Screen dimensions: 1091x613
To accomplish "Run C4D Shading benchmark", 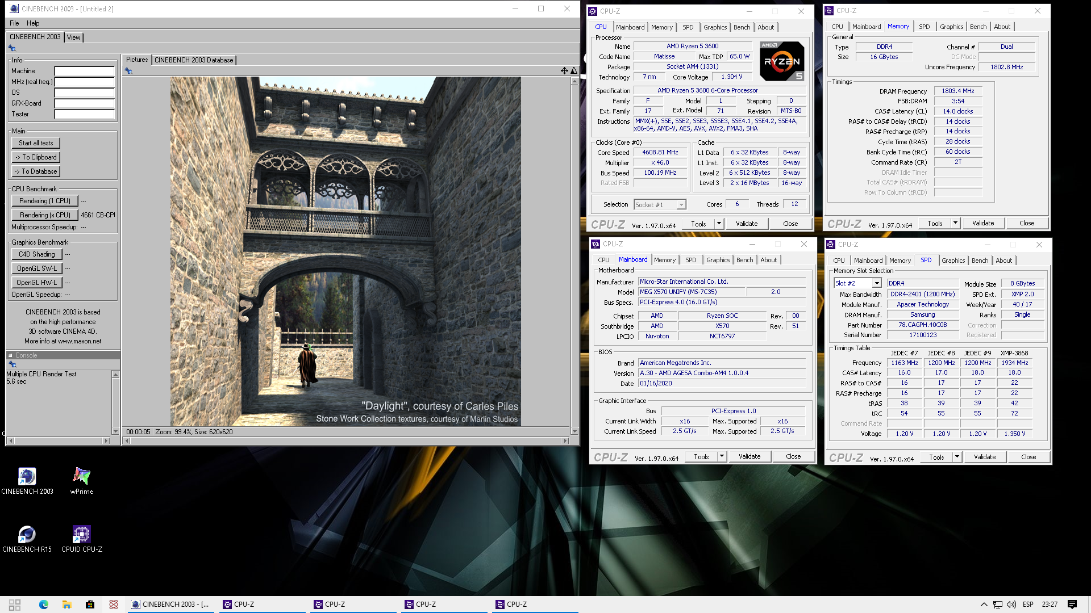I will [37, 254].
